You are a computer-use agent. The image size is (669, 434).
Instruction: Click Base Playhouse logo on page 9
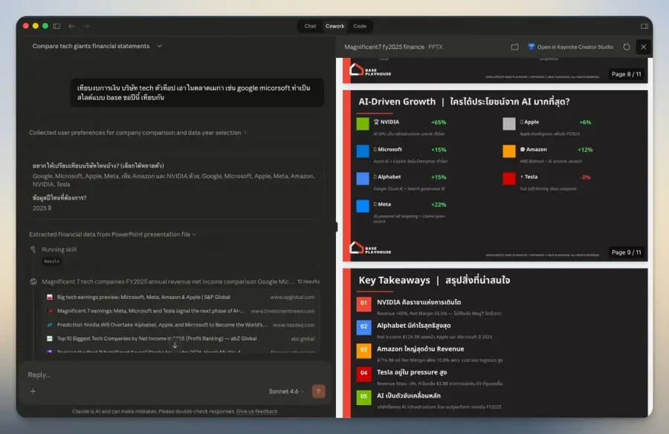370,248
